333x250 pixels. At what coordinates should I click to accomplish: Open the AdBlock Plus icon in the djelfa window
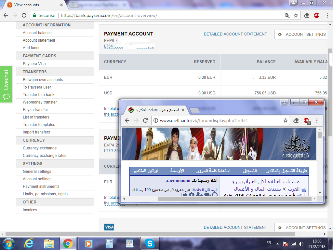click(x=306, y=120)
